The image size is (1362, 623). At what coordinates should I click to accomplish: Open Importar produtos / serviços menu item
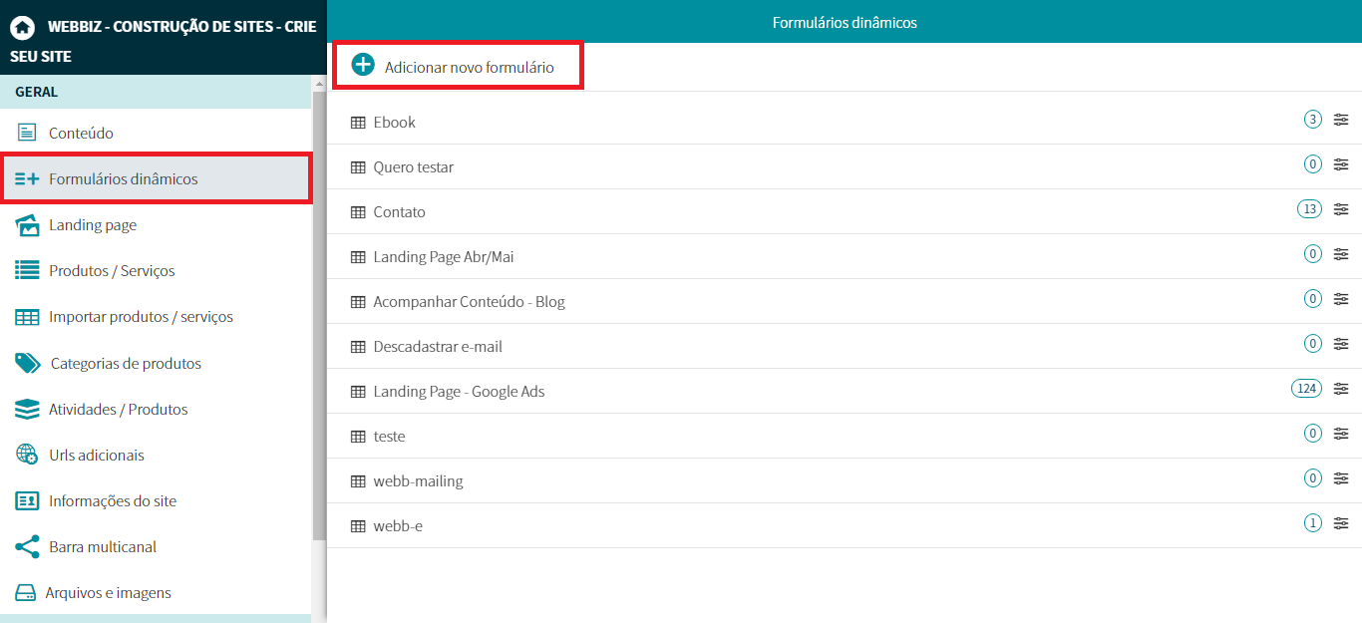pyautogui.click(x=141, y=317)
